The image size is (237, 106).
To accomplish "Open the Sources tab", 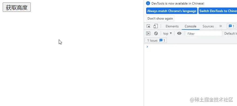I will tap(208, 26).
